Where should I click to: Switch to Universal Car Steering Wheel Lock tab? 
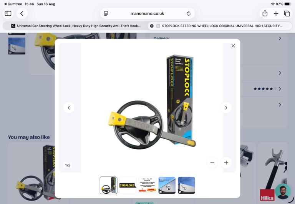[75, 26]
